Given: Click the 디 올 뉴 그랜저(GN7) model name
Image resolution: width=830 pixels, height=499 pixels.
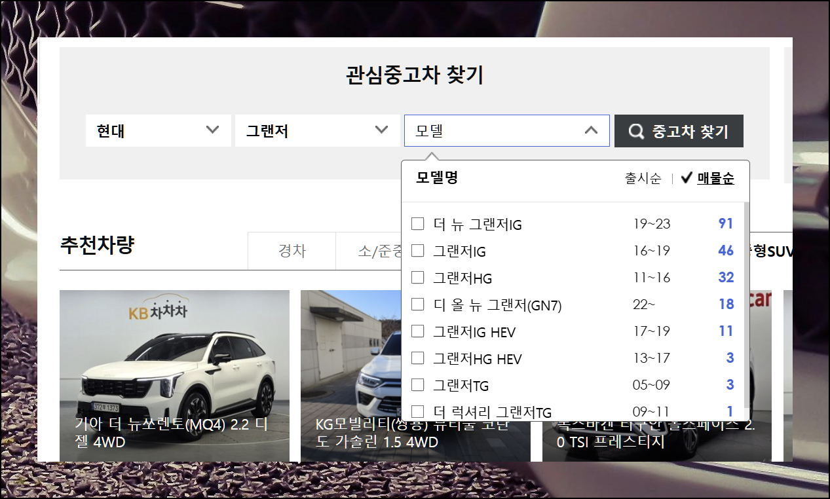Looking at the screenshot, I should tap(498, 305).
